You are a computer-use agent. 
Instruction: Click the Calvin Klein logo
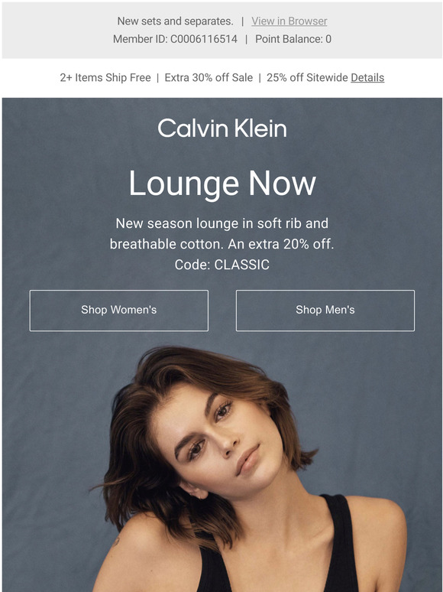pyautogui.click(x=222, y=128)
